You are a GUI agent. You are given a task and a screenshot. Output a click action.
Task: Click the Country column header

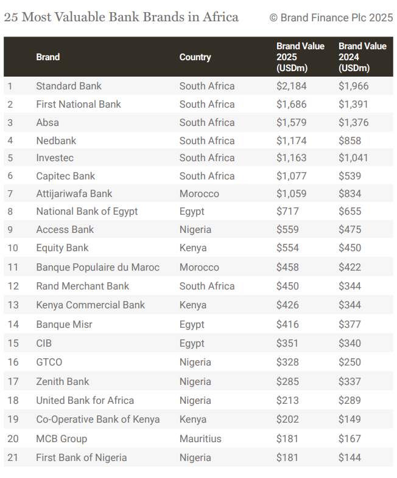coord(195,57)
